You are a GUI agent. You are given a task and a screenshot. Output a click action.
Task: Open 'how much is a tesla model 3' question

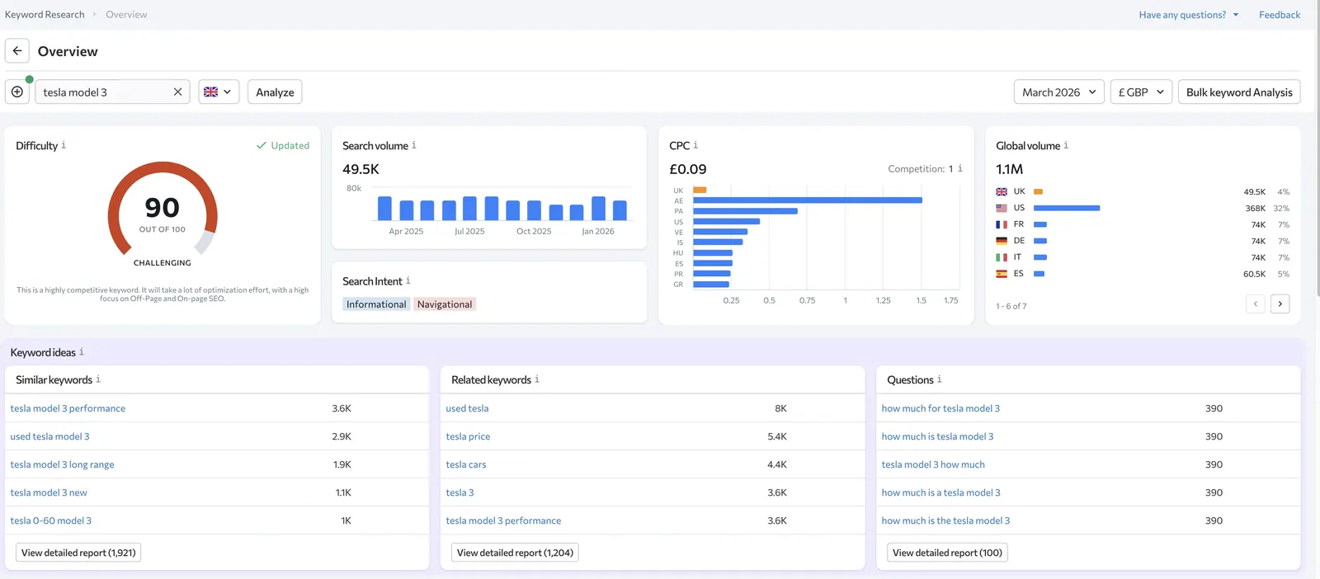tap(940, 492)
